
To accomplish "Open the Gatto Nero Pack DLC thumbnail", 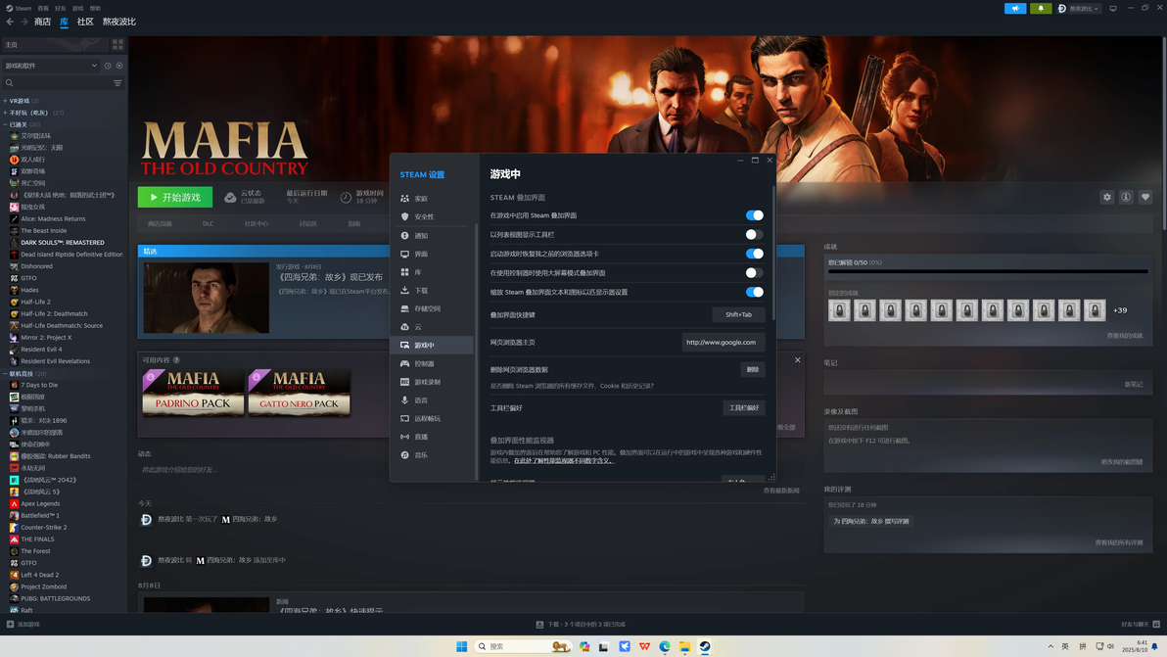I will point(300,392).
